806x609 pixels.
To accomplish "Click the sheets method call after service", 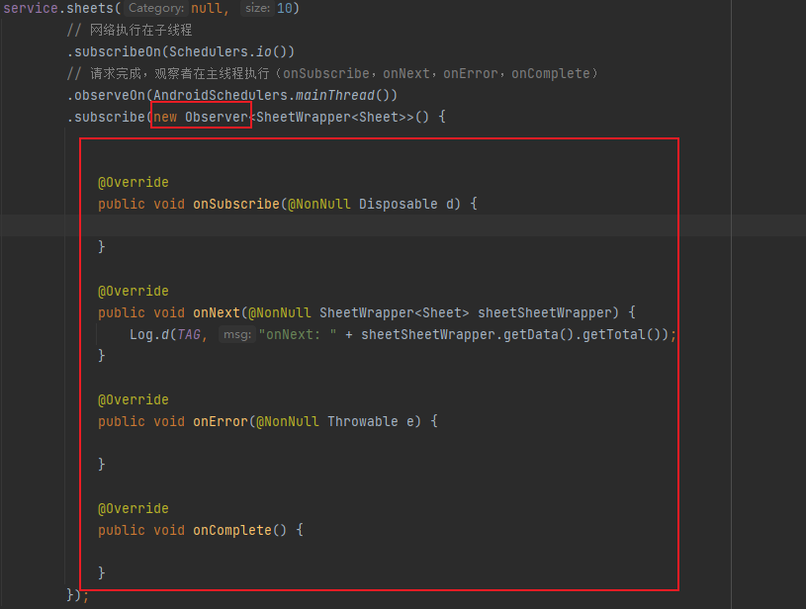I will point(90,8).
